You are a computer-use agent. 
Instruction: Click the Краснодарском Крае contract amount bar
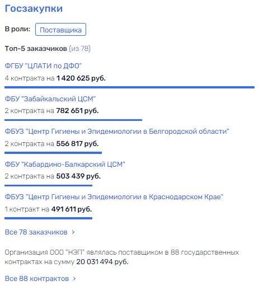(49, 218)
